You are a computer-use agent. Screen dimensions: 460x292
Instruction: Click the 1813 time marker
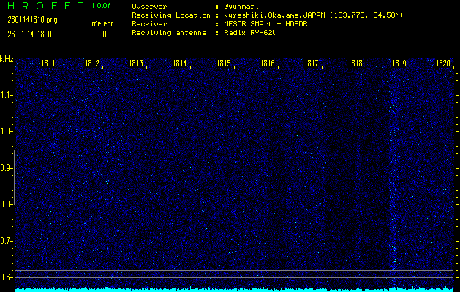(136, 64)
